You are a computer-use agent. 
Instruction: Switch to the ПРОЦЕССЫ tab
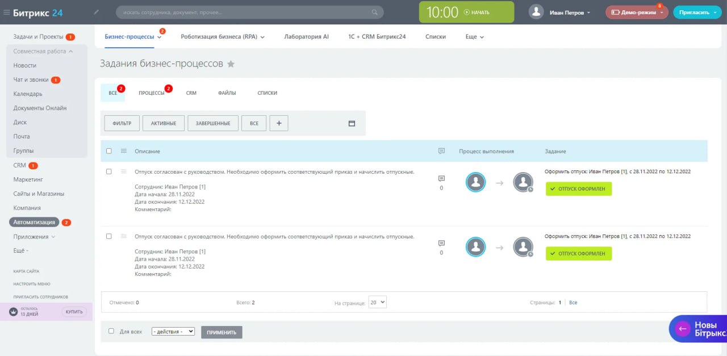coord(152,93)
